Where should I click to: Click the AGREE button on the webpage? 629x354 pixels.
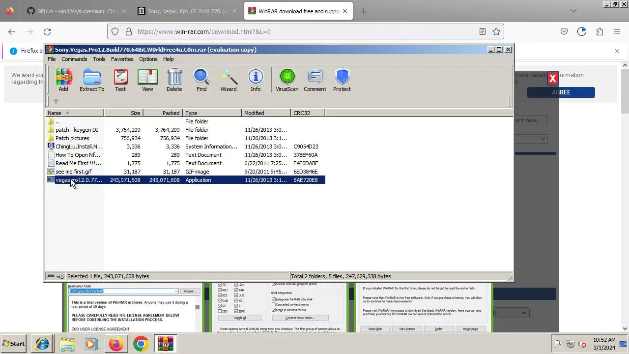561,92
